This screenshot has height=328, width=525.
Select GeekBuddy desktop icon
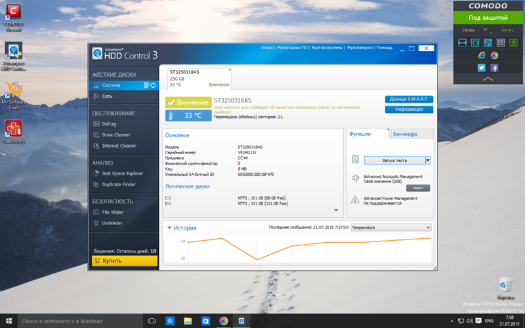[x=13, y=132]
